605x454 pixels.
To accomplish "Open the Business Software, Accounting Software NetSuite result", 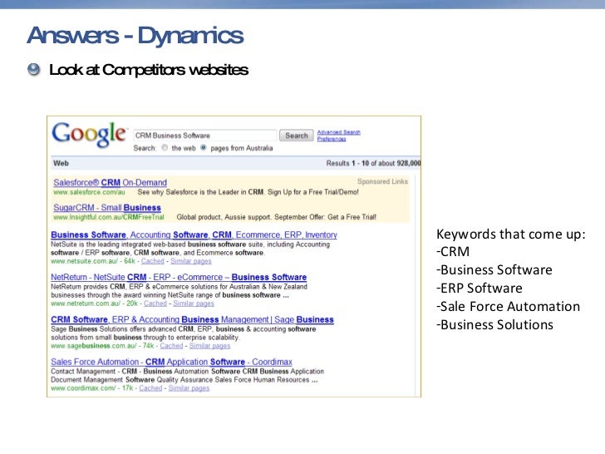I will tap(194, 234).
